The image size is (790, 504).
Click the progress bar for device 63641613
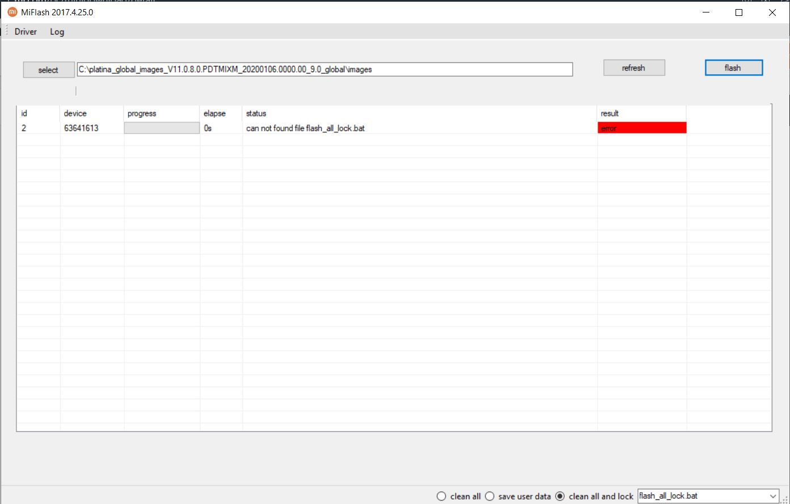(162, 128)
